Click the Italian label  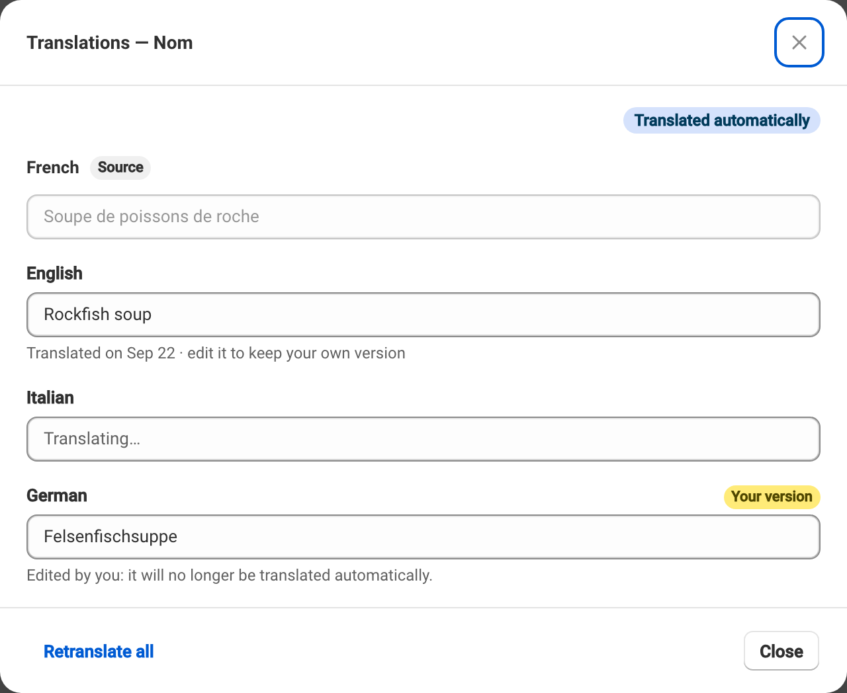pyautogui.click(x=50, y=397)
